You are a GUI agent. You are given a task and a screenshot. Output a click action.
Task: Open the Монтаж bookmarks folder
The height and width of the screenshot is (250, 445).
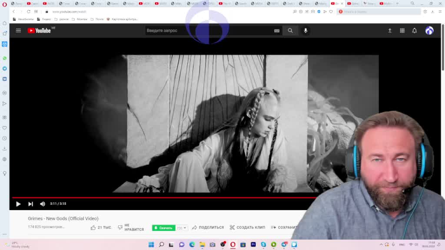point(80,19)
